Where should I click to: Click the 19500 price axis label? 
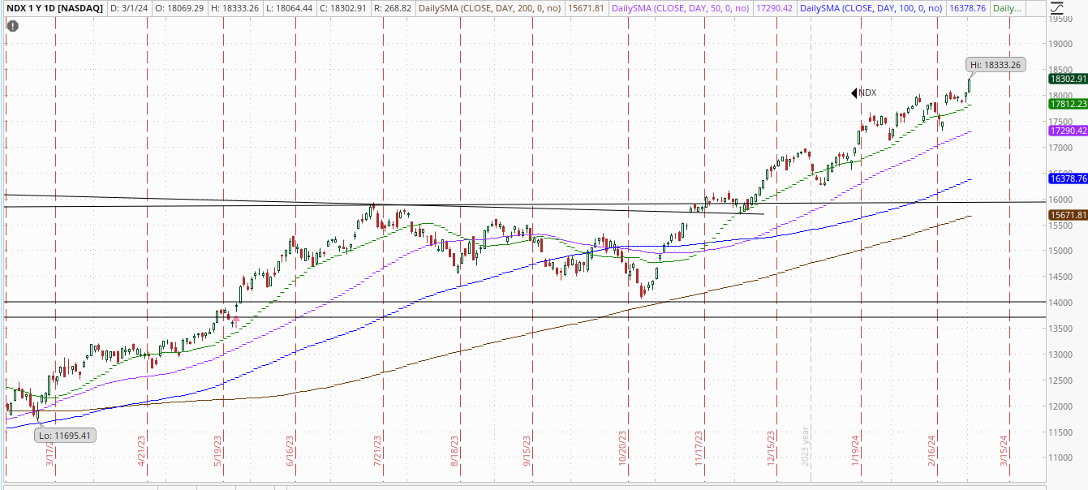(x=1062, y=19)
